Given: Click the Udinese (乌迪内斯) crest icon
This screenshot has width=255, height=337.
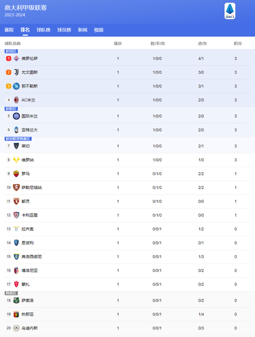Looking at the screenshot, I should [x=16, y=328].
